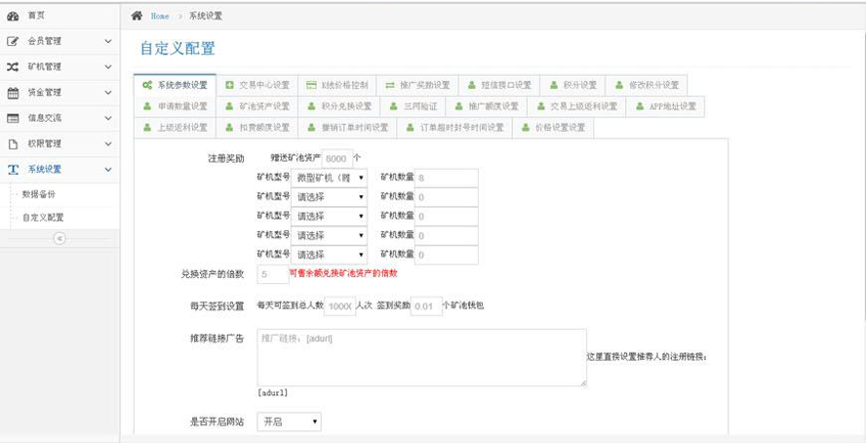Click the user icon on 短信接口设置 tab
Viewport: 866px width, 443px height.
472,85
